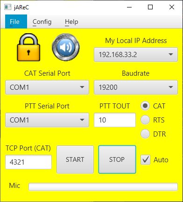
Task: Uncheck the Auto checkbox
Action: click(x=146, y=160)
